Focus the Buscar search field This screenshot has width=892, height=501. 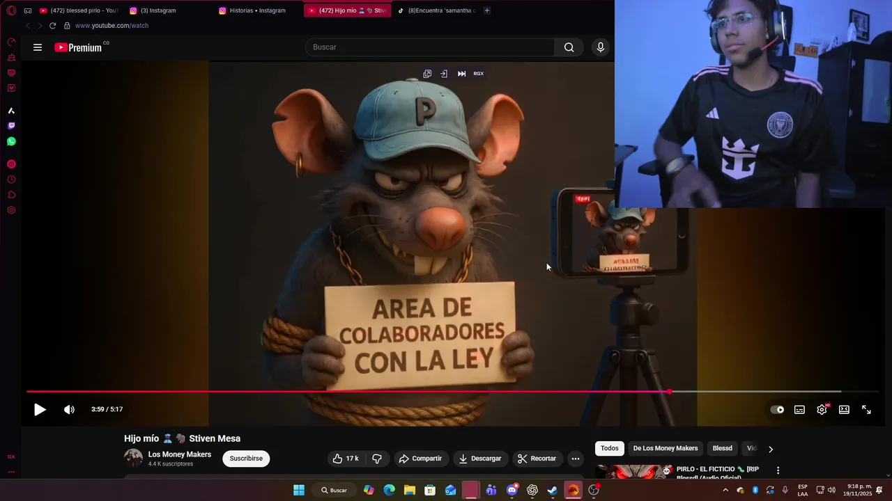tap(429, 47)
